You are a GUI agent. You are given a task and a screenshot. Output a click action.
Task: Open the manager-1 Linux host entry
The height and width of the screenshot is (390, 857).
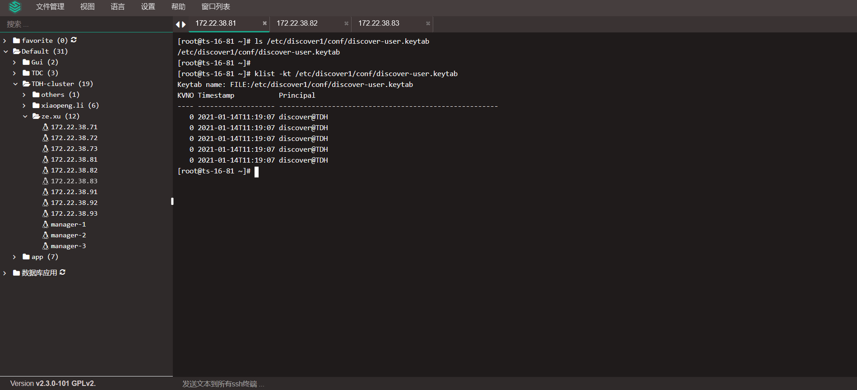pos(68,224)
